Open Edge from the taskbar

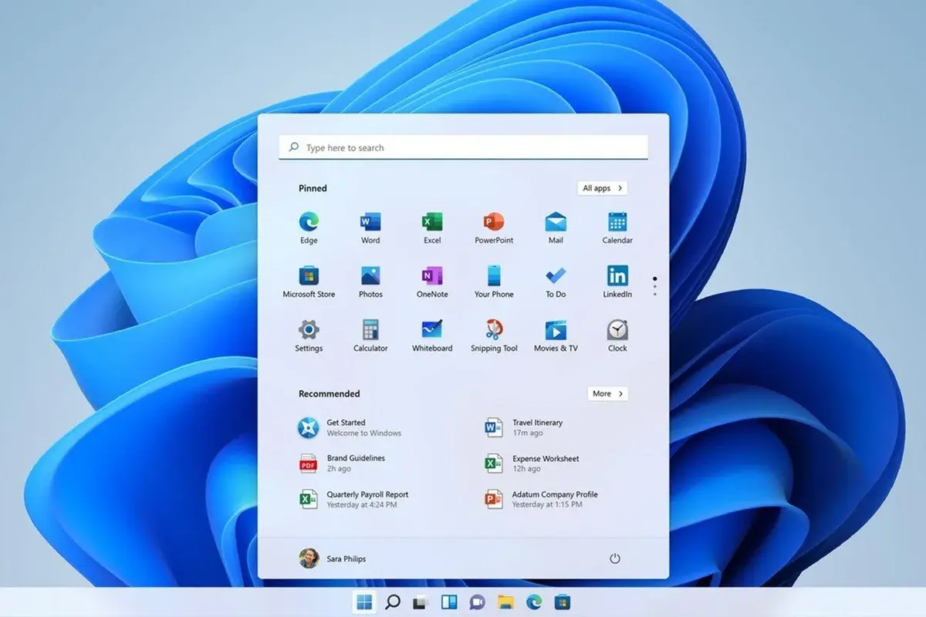tap(534, 602)
